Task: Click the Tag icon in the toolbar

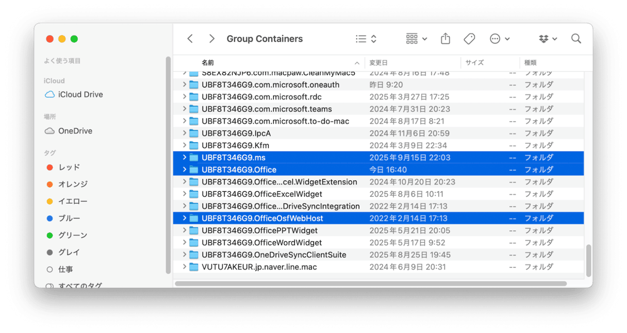Action: point(469,38)
